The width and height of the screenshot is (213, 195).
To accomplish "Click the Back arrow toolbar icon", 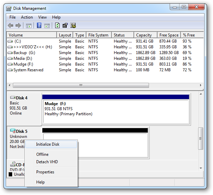I will 10,25.
